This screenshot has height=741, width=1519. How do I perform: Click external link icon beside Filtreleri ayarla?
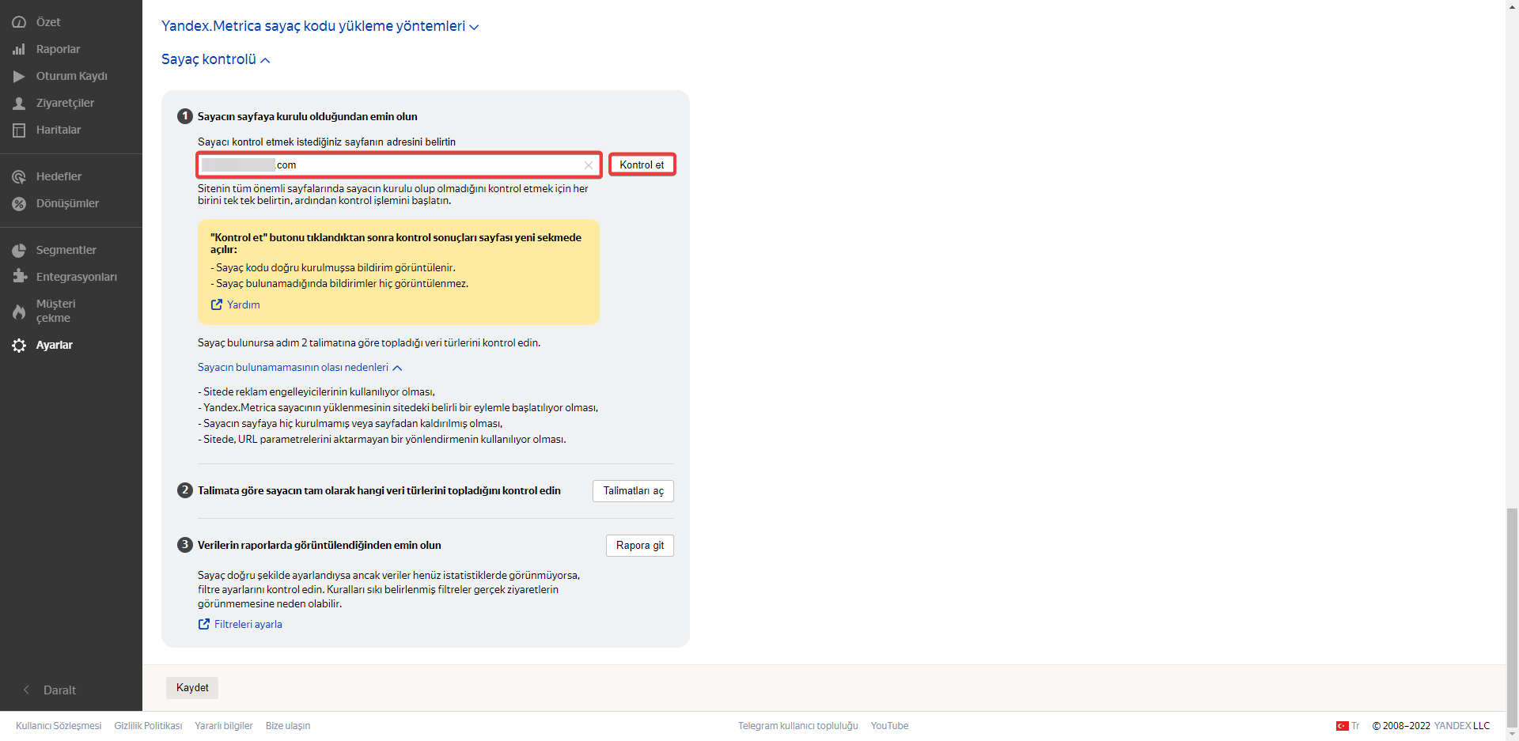(204, 624)
